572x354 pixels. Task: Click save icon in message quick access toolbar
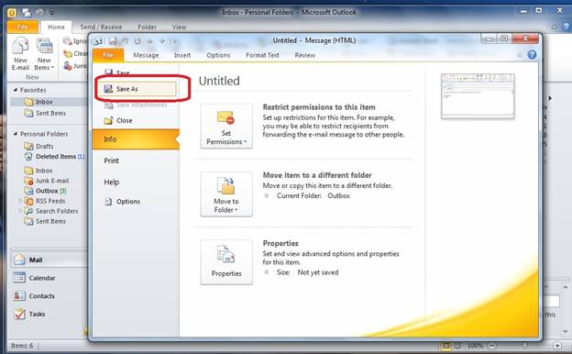point(113,41)
